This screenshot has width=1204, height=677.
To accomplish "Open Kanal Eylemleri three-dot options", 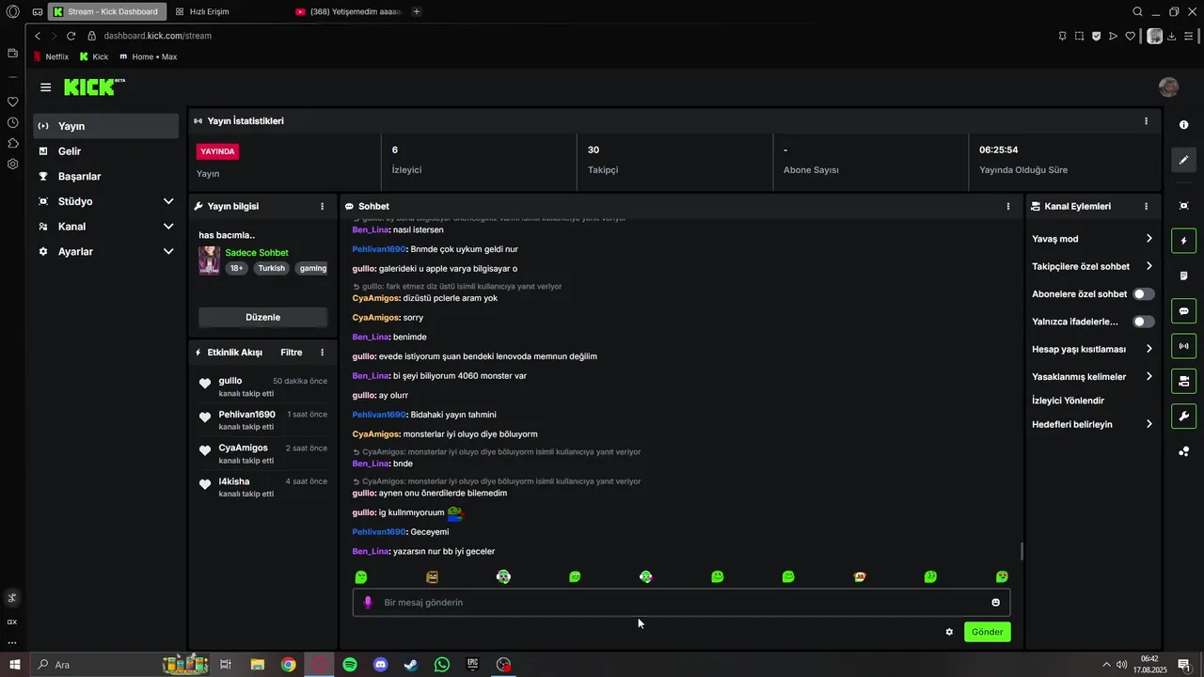I will click(1146, 206).
